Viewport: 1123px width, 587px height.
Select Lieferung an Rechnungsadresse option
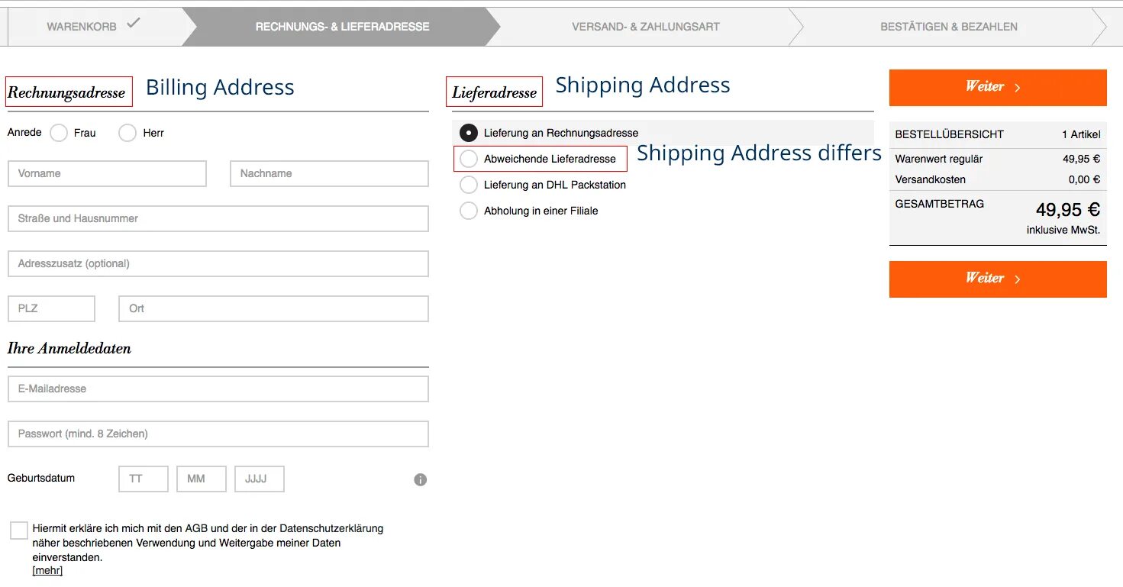(469, 133)
